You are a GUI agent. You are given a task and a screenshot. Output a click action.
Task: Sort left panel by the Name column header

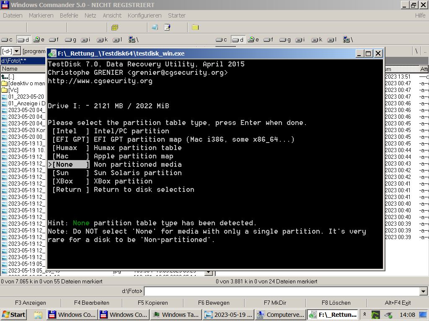pyautogui.click(x=23, y=69)
